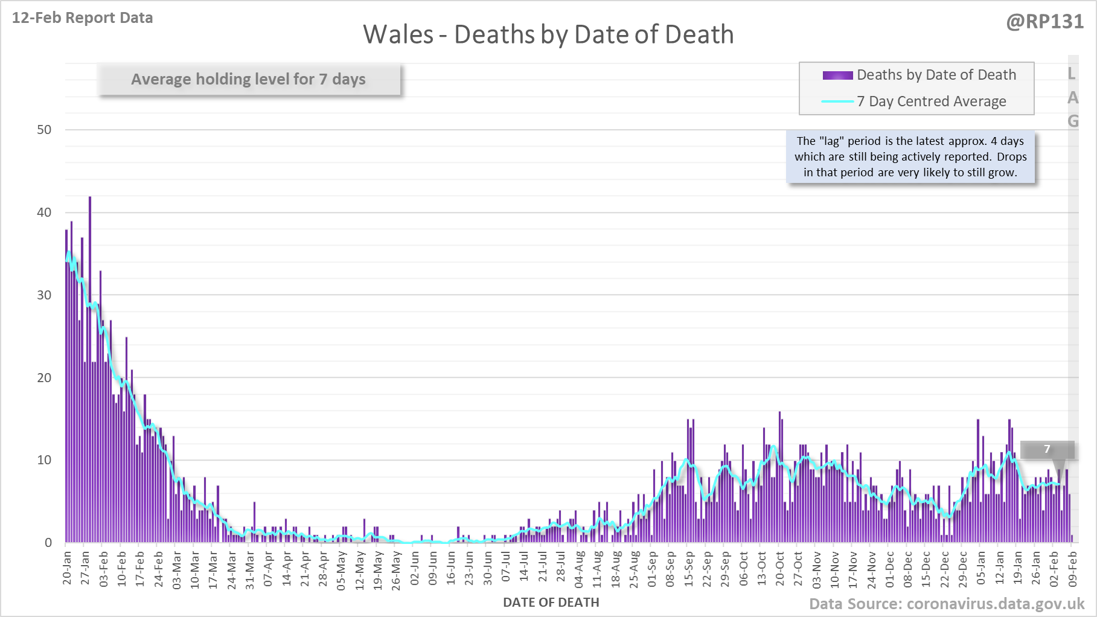Click the 'Average holding level for 7 days' box
The width and height of the screenshot is (1097, 617).
click(x=249, y=79)
